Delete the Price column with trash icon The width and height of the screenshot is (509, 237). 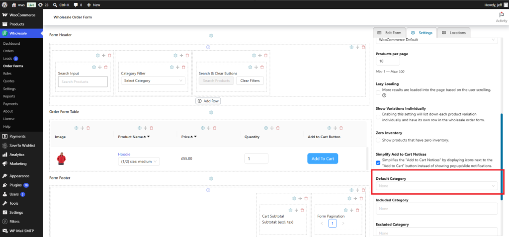[x=215, y=128]
